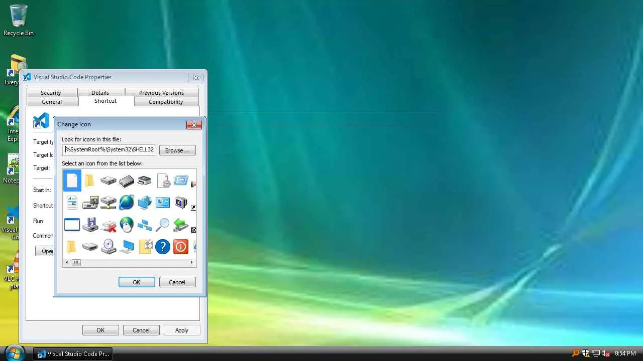Screen dimensions: 643x361
Task: Switch to the Details tab
Action: pyautogui.click(x=100, y=93)
